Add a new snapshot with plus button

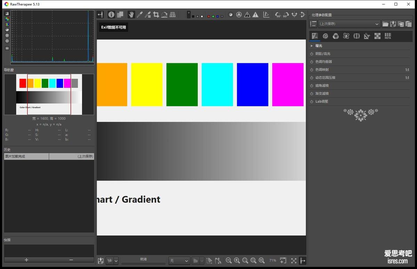point(26,260)
